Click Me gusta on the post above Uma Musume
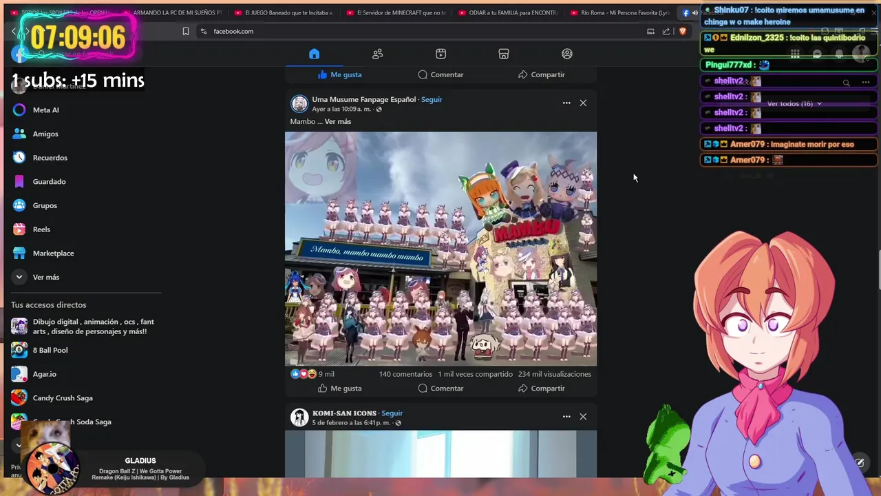The image size is (881, 496). [339, 74]
